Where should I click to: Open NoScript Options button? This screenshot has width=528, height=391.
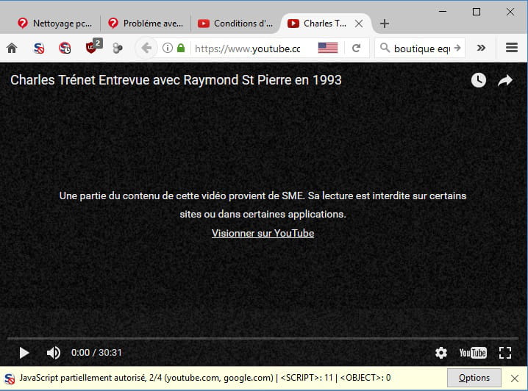[x=474, y=378]
